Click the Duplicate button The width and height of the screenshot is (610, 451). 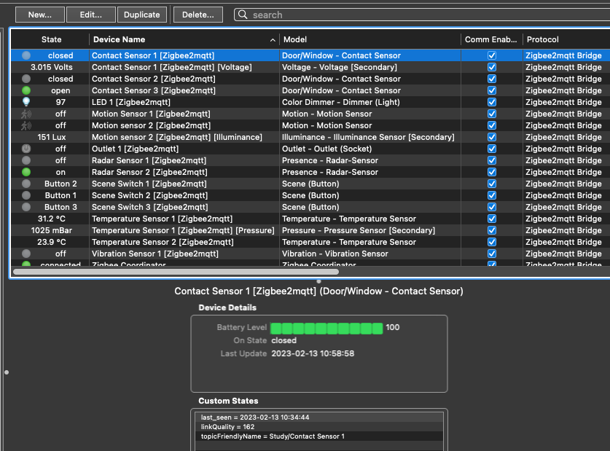pos(142,15)
